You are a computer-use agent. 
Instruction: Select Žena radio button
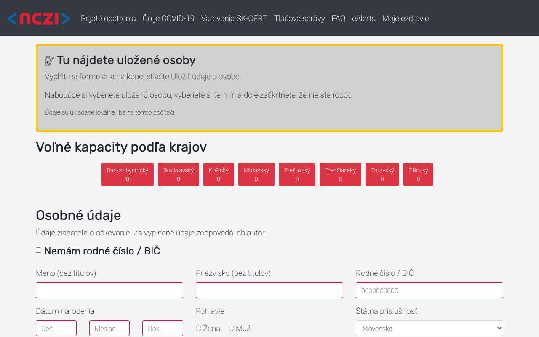[199, 329]
